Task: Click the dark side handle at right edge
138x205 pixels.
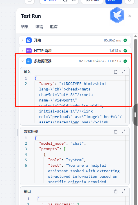Action: 135,115
